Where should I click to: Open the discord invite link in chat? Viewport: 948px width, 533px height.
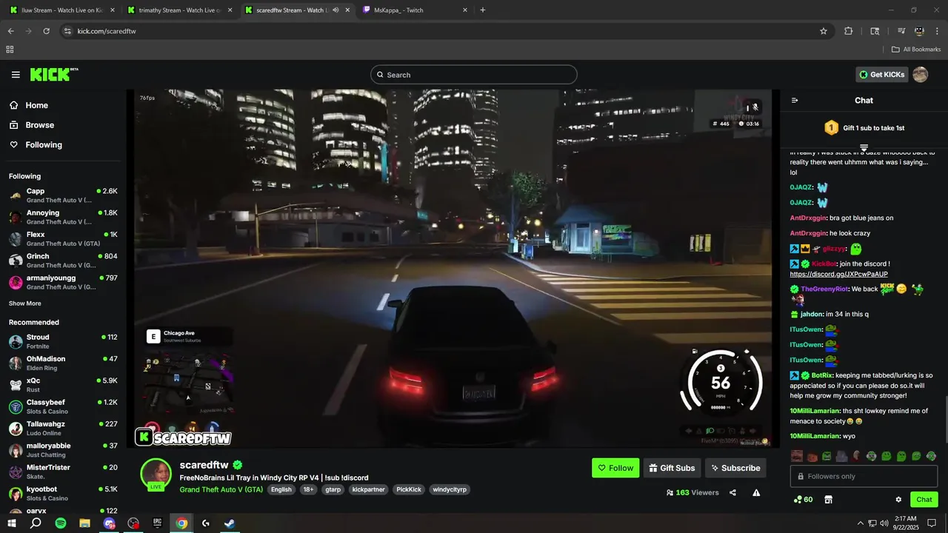(x=838, y=274)
